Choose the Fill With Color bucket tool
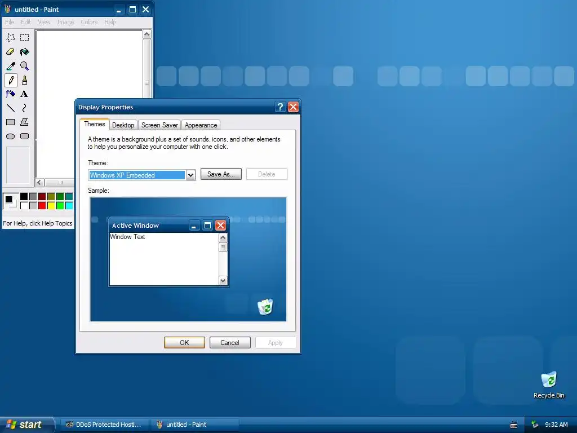Image resolution: width=577 pixels, height=433 pixels. point(25,52)
